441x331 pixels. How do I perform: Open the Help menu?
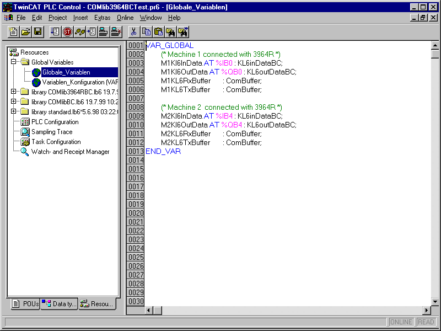174,18
